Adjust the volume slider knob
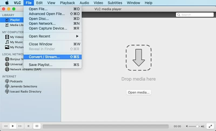 point(197,126)
